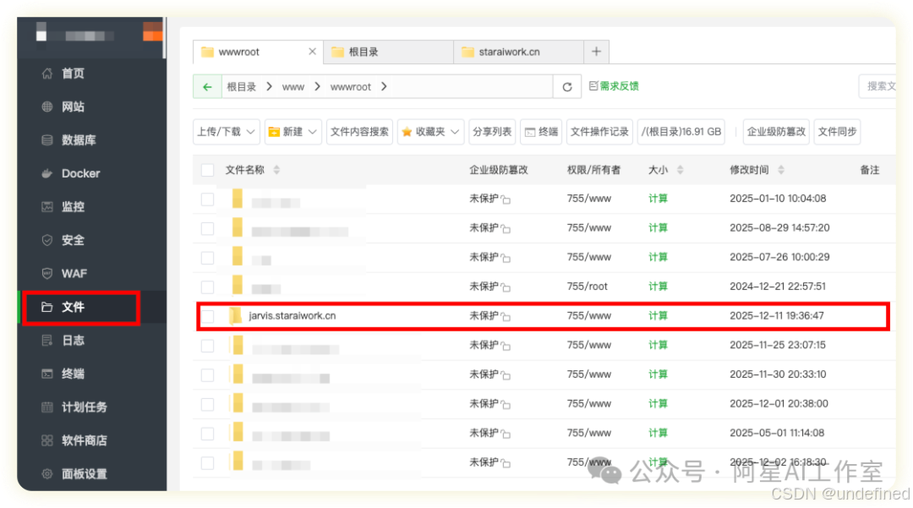Click the calendar icon beside 计划任务
The width and height of the screenshot is (913, 508).
(47, 407)
